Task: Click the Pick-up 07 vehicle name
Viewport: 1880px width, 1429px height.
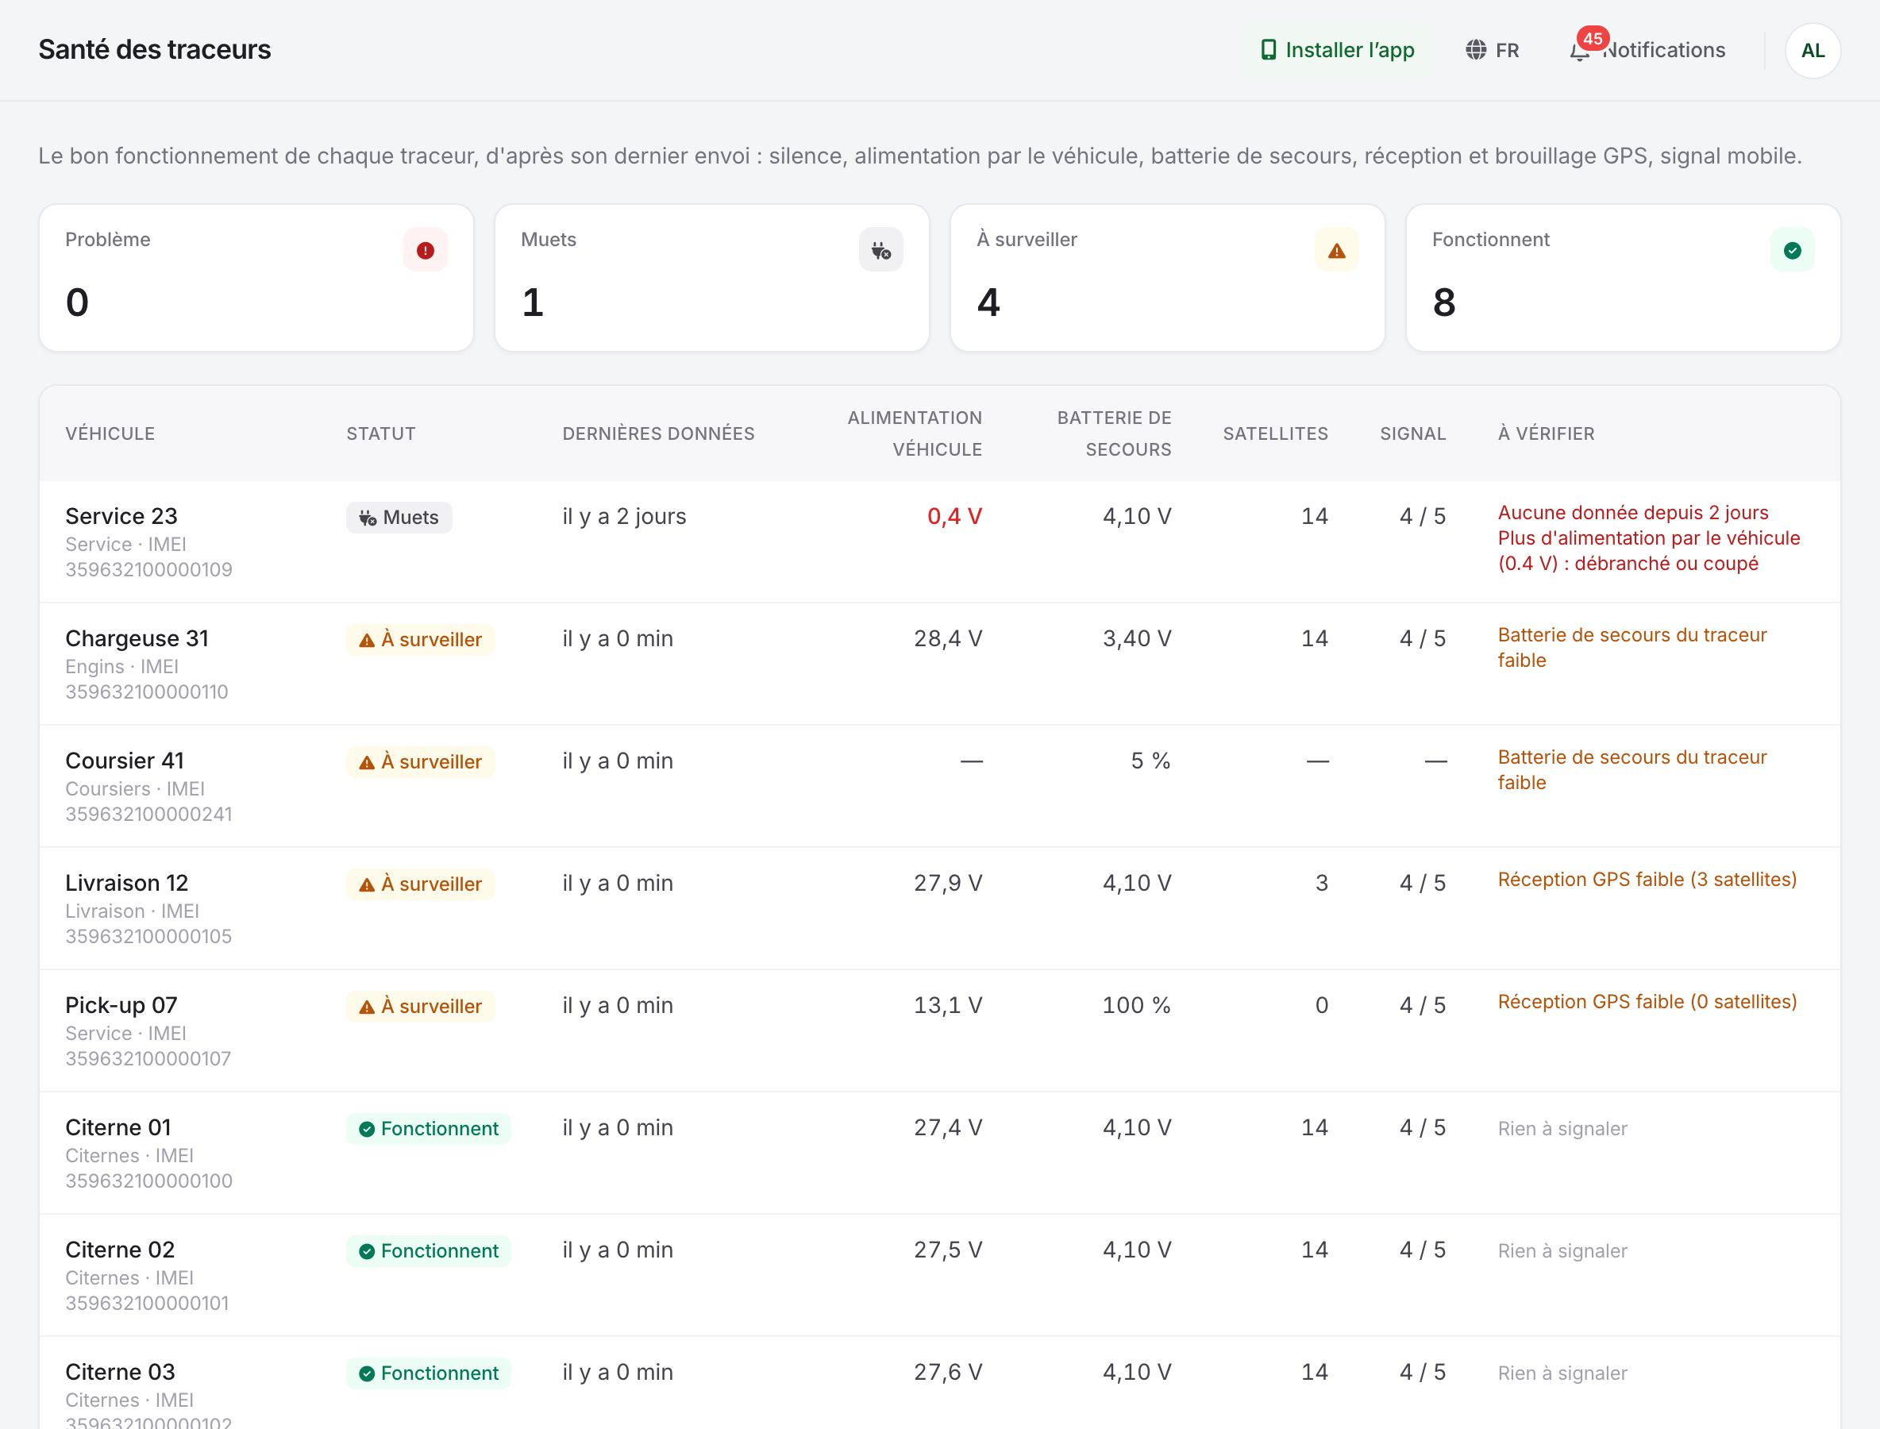Action: (x=121, y=1005)
